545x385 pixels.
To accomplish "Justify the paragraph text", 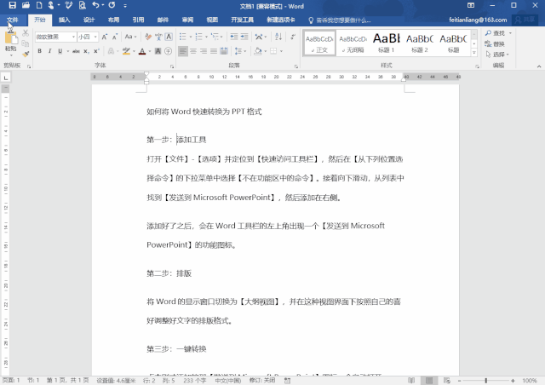I will click(214, 51).
